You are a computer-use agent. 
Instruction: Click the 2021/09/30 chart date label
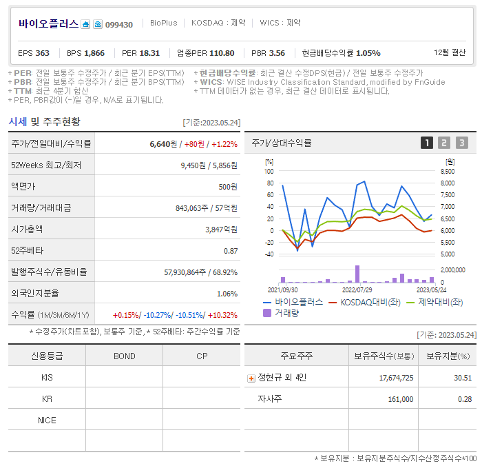tap(282, 290)
